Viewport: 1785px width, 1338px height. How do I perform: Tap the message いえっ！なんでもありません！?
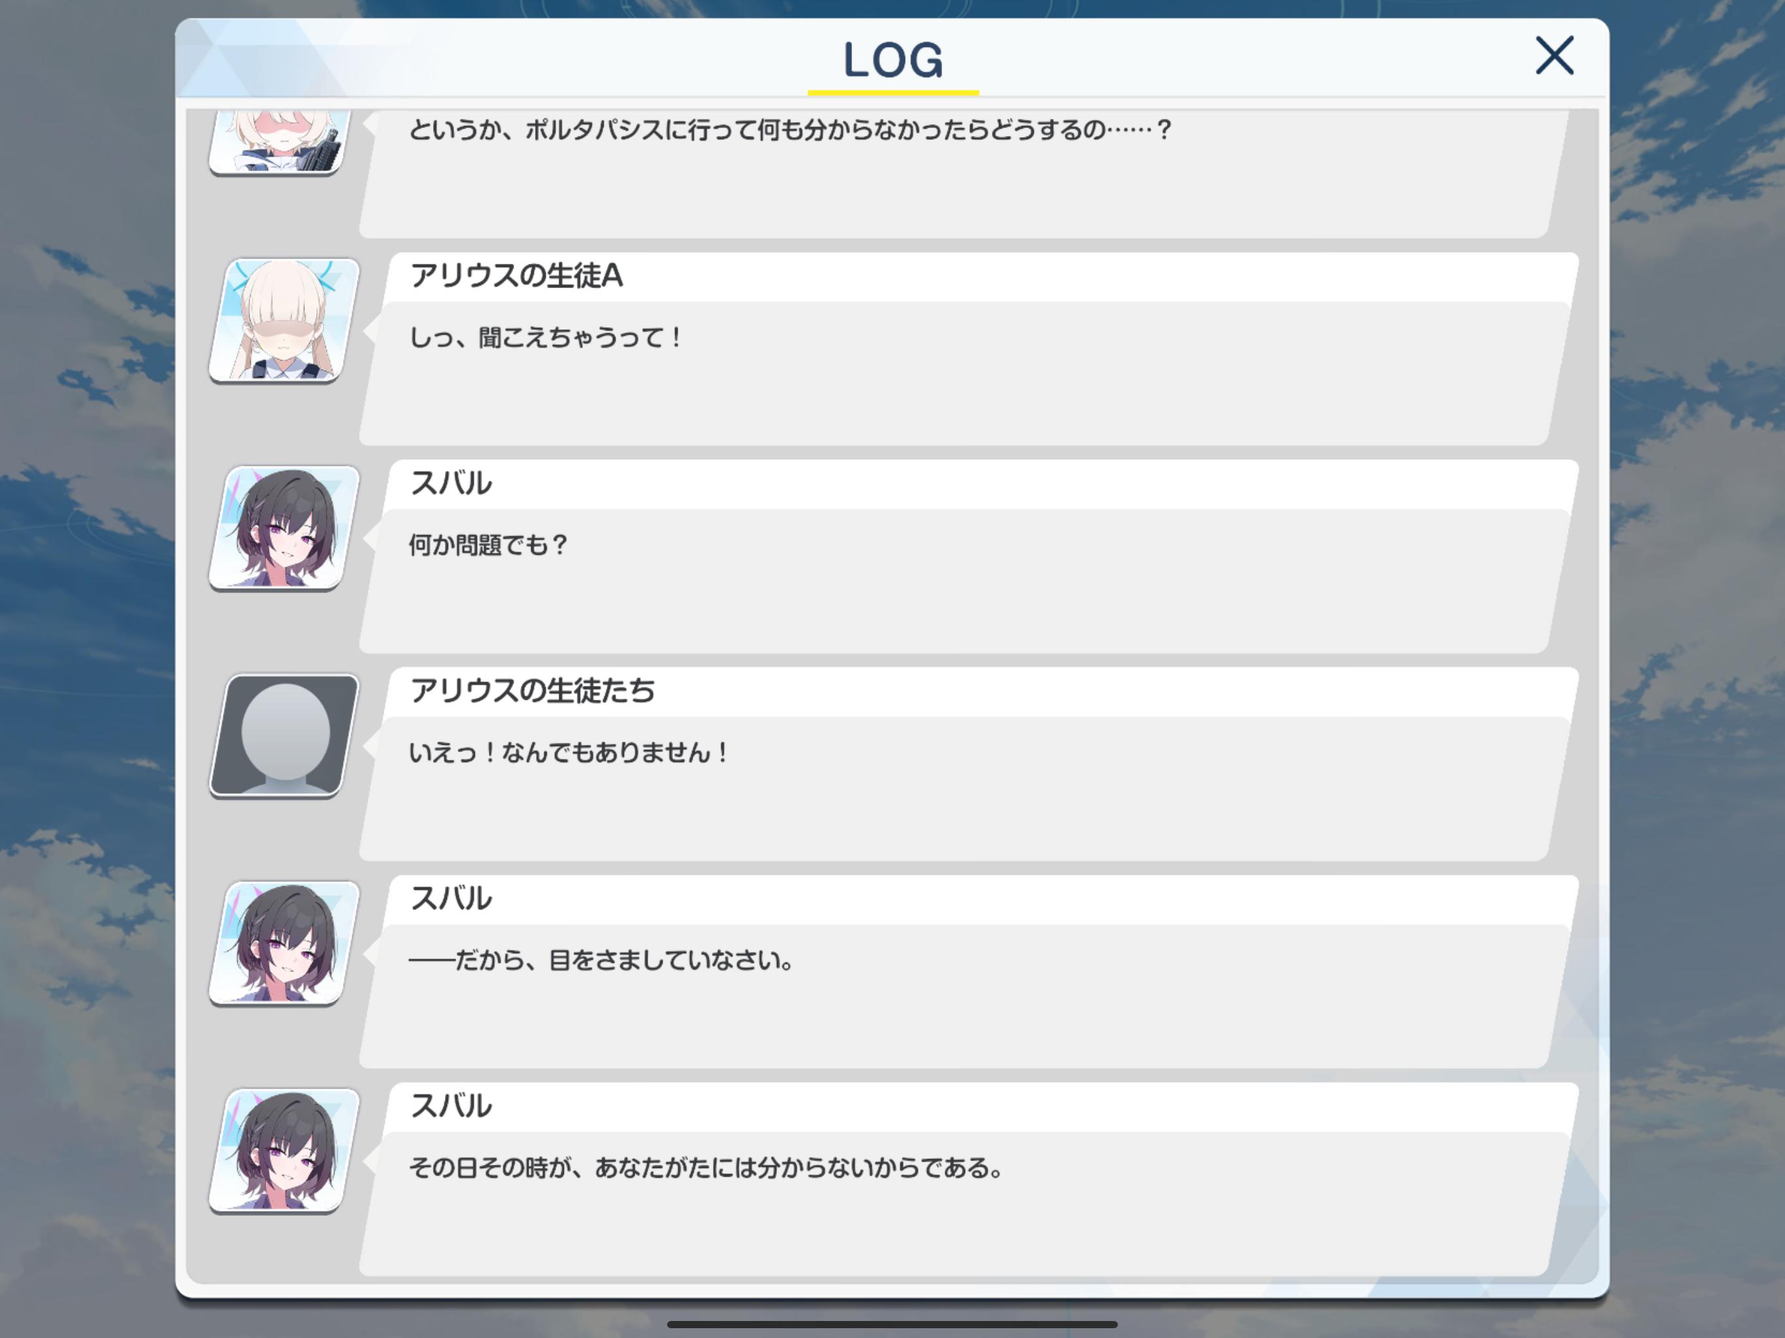569,752
